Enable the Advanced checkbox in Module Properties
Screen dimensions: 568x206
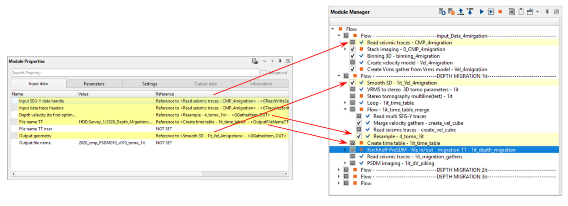(x=264, y=73)
